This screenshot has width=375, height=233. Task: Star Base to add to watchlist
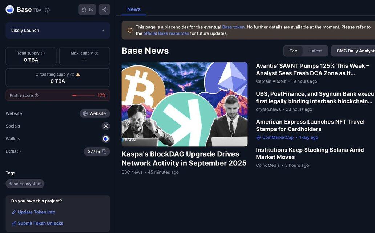point(87,9)
